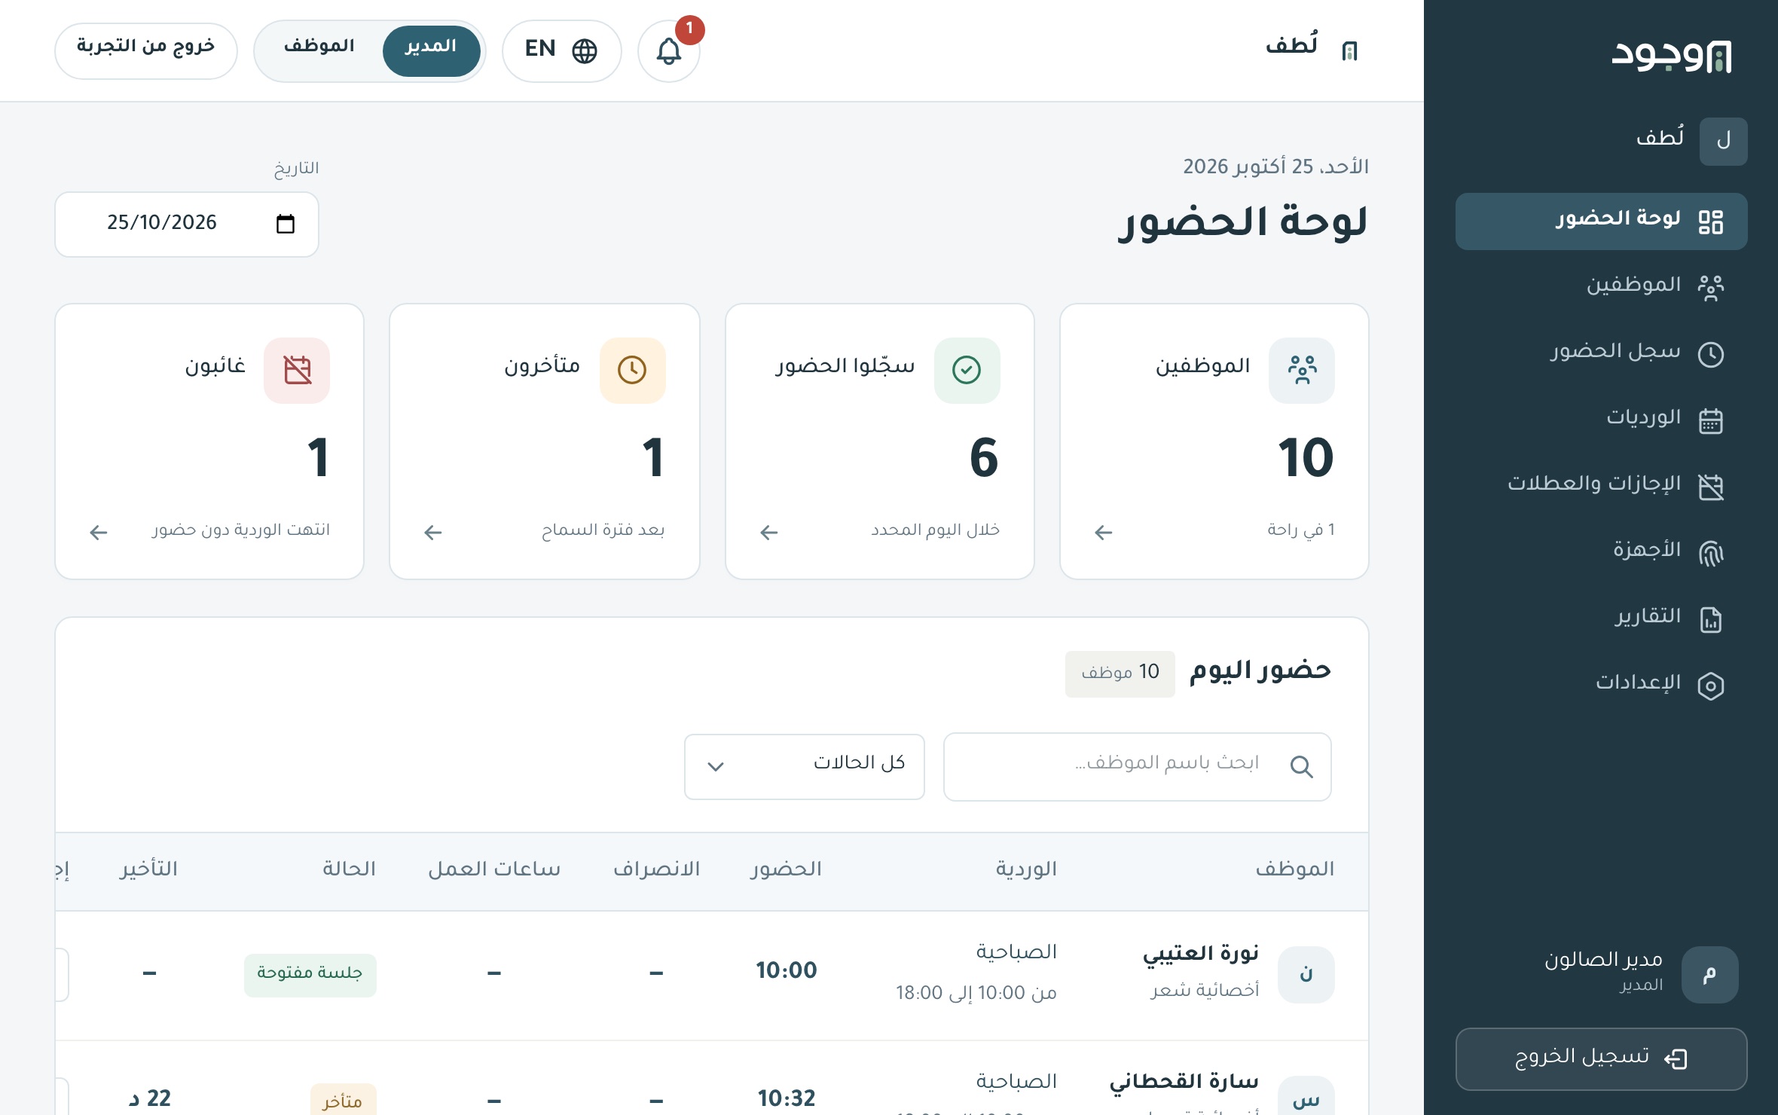Click arrow on سجّلوا الحضور card
Image resolution: width=1778 pixels, height=1115 pixels.
coord(769,533)
